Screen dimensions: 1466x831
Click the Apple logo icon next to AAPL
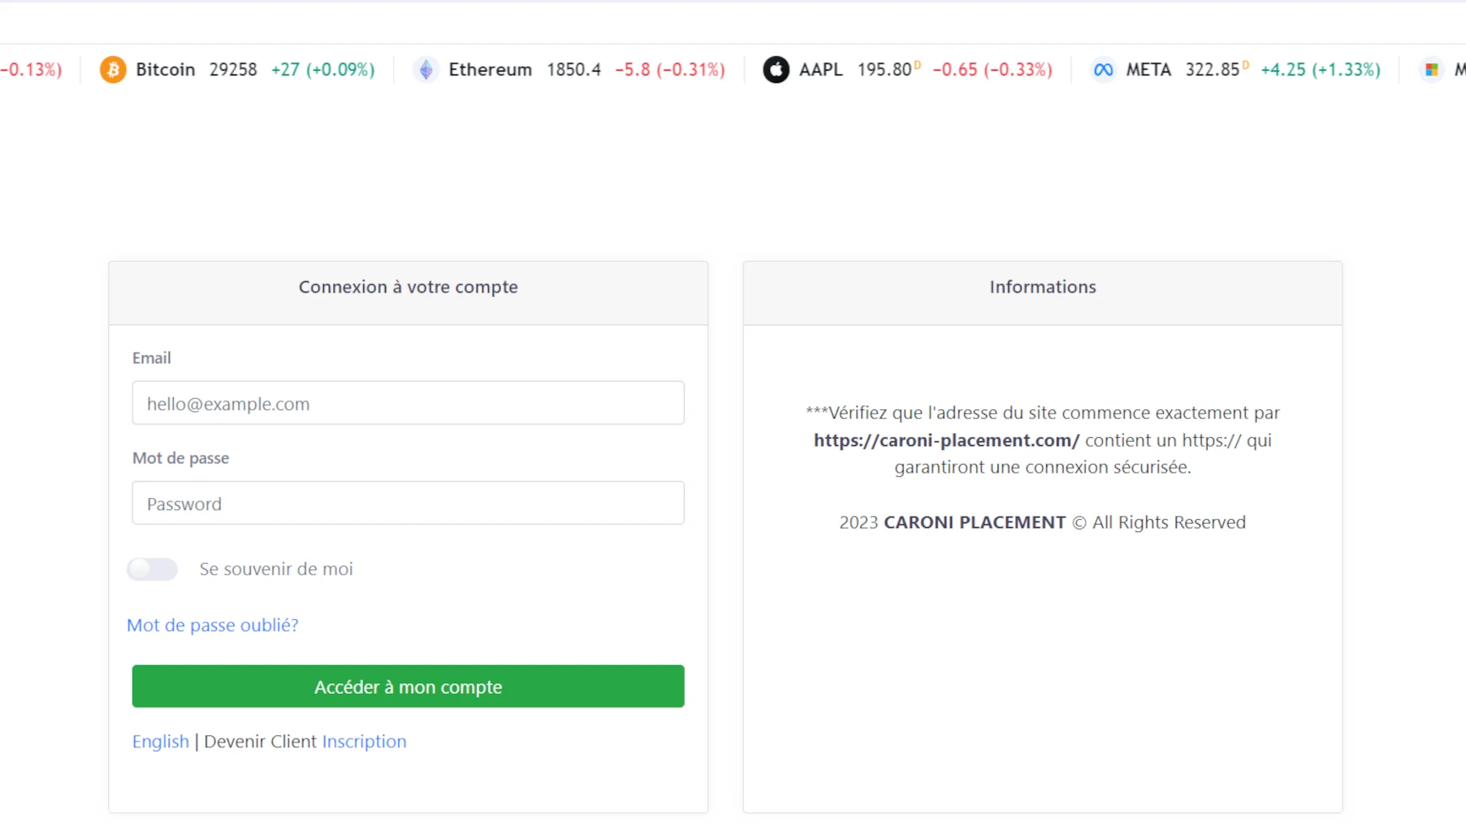click(776, 70)
